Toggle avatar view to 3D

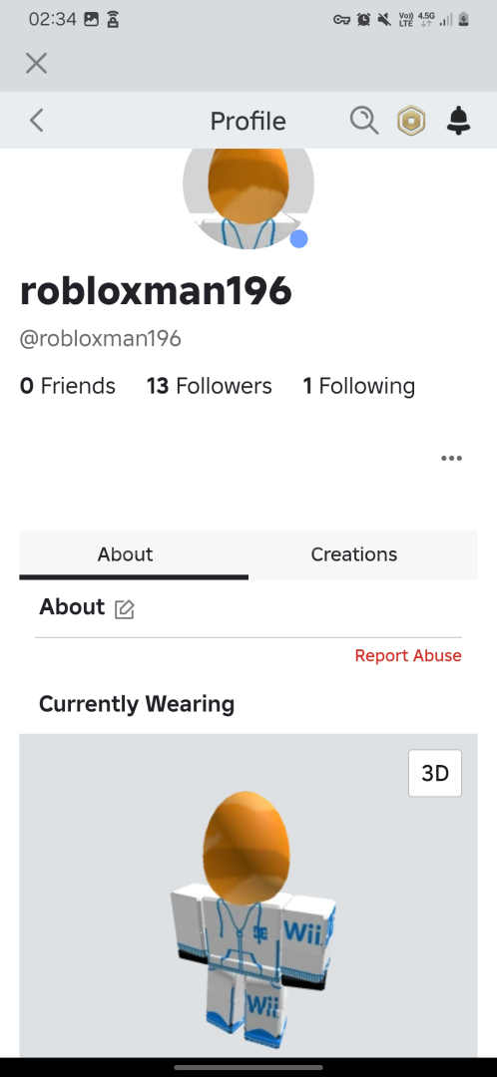[x=435, y=774]
